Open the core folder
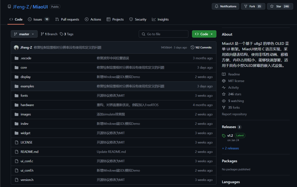This screenshot has width=297, height=187. [x=24, y=68]
